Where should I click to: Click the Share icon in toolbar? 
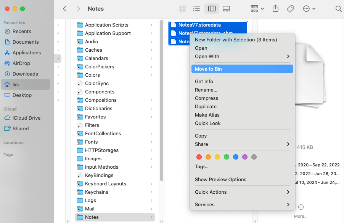275,9
